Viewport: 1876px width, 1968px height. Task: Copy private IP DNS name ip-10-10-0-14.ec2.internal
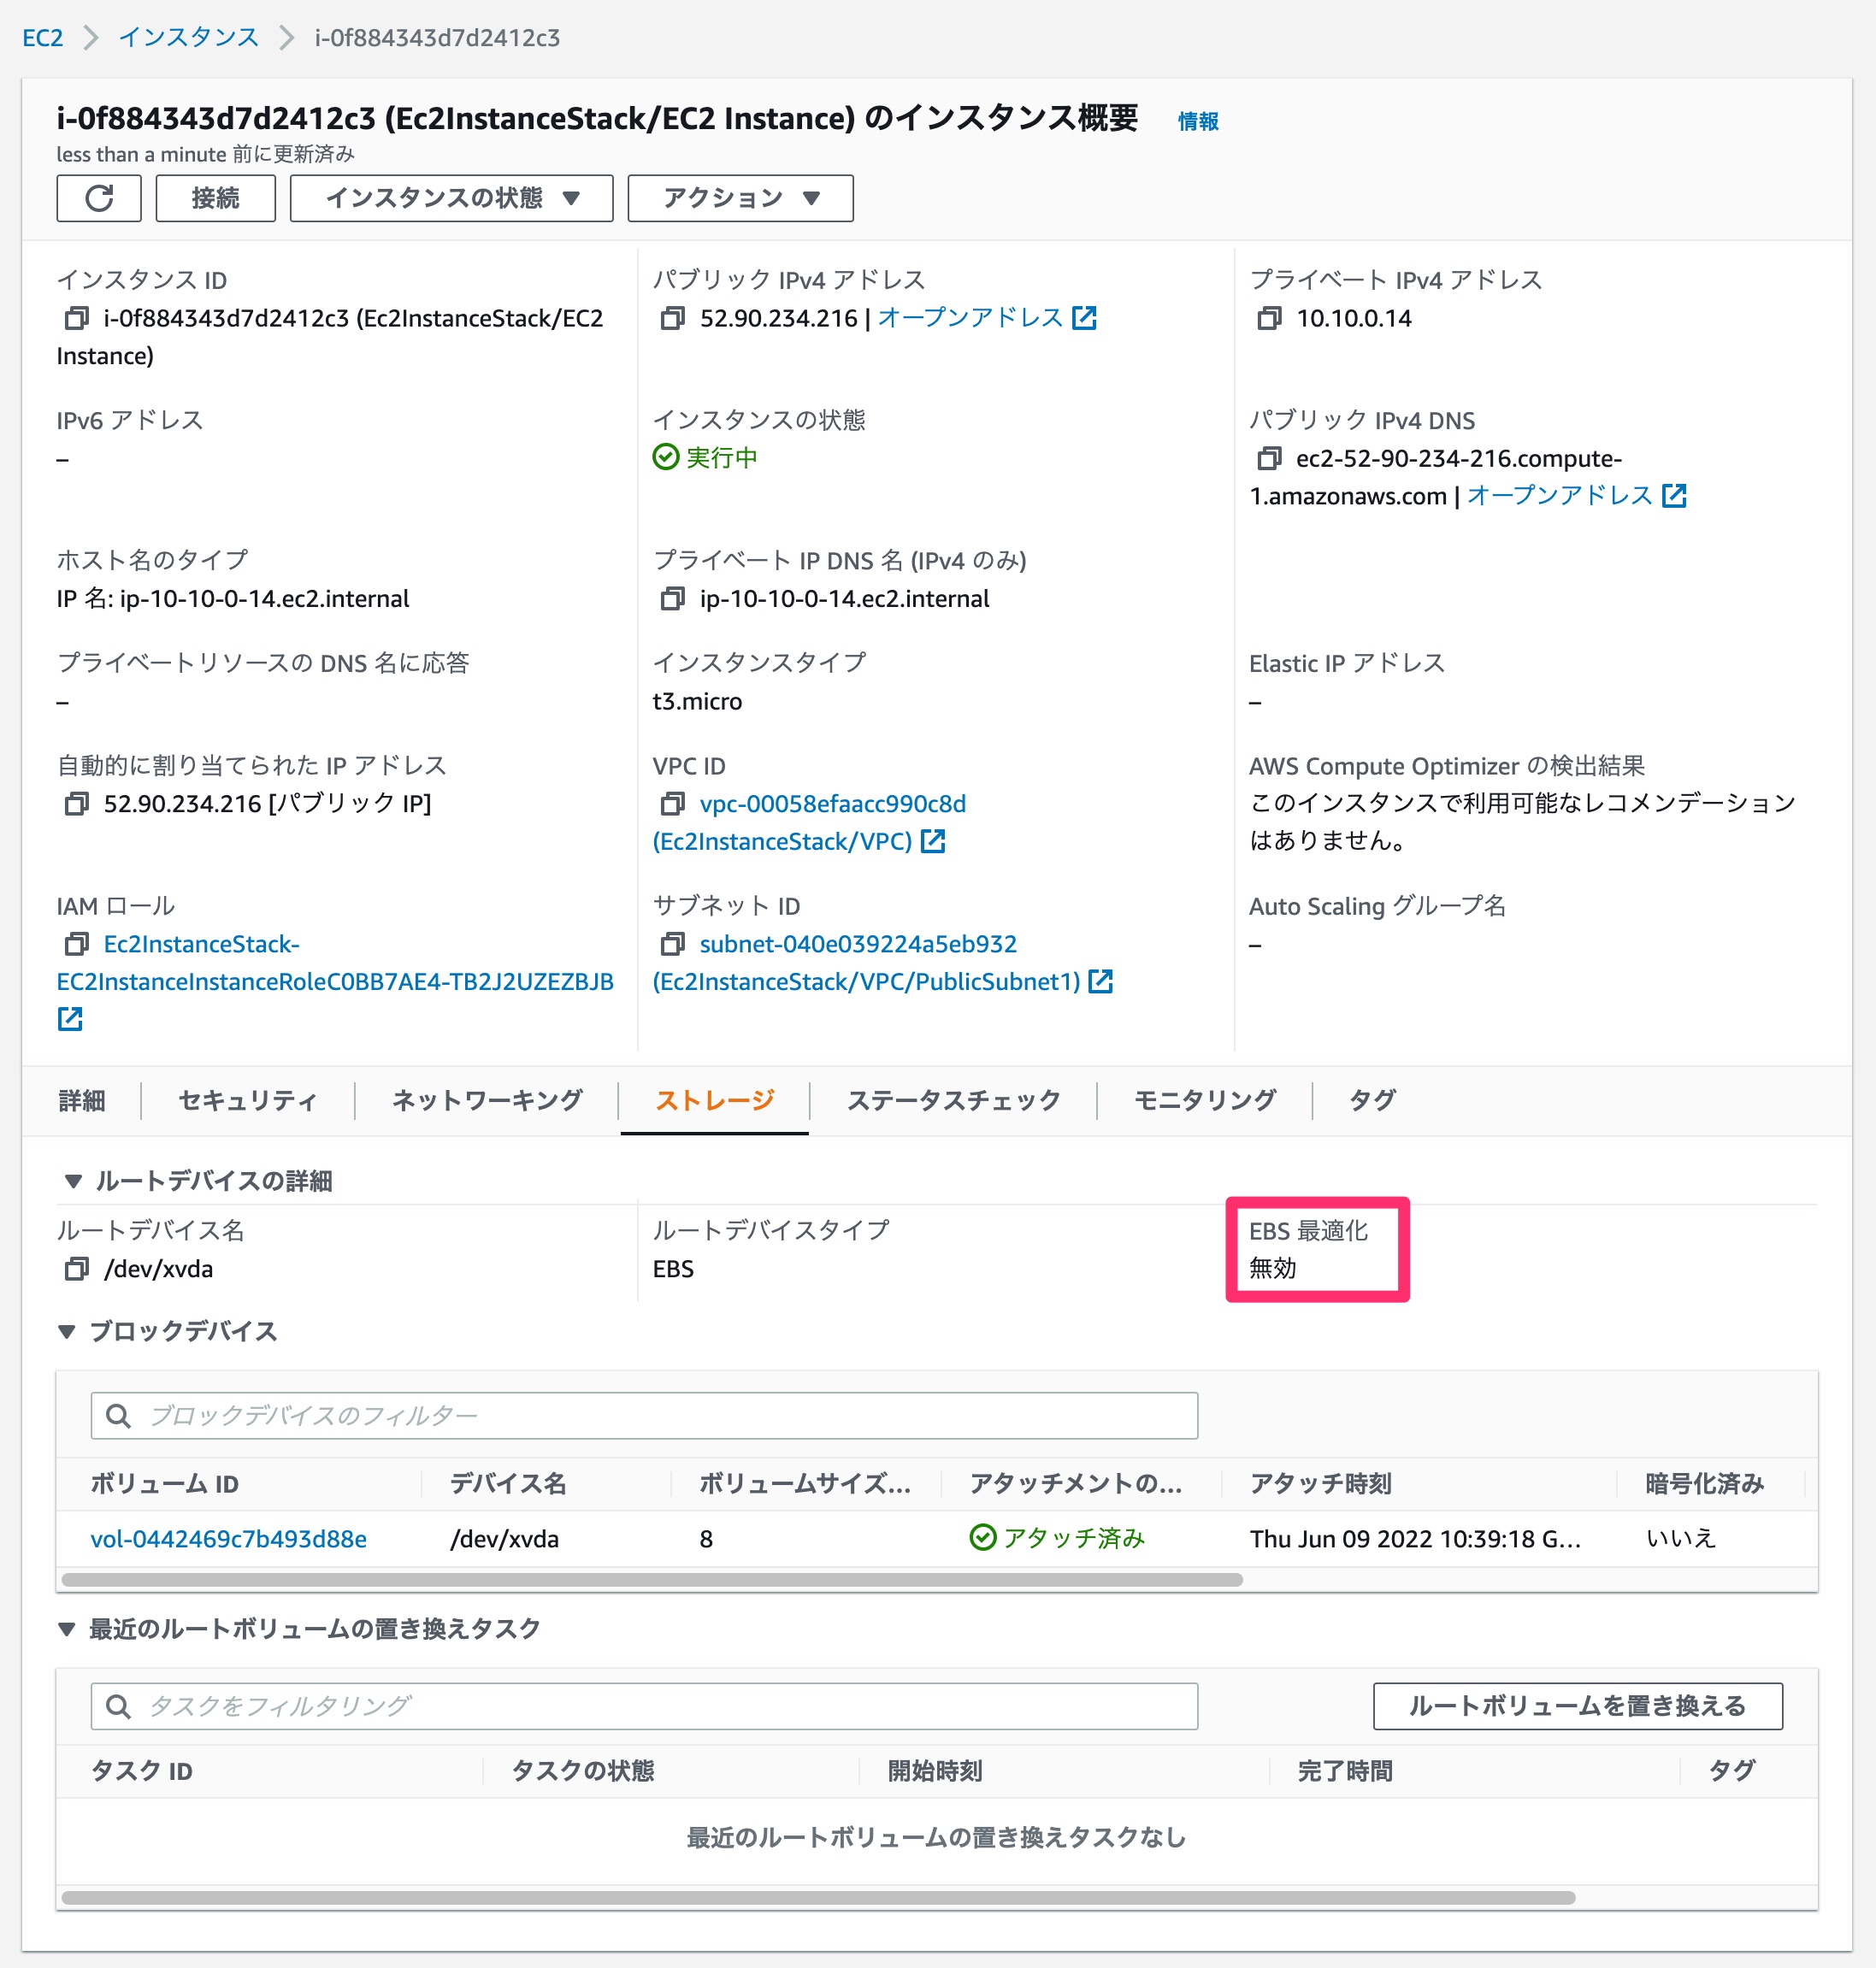click(x=672, y=598)
